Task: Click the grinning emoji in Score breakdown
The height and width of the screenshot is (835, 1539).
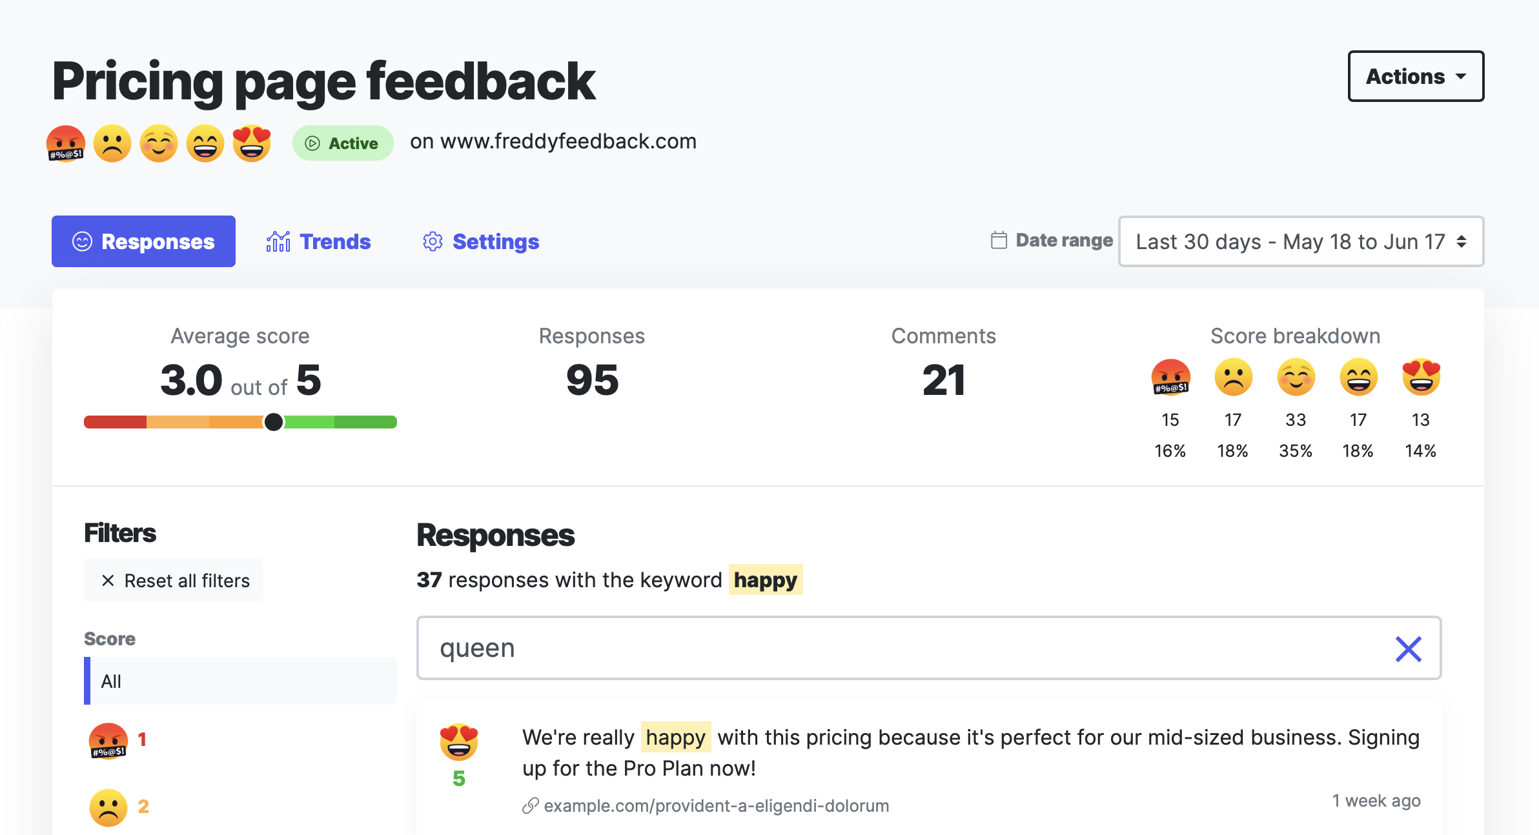Action: coord(1358,377)
